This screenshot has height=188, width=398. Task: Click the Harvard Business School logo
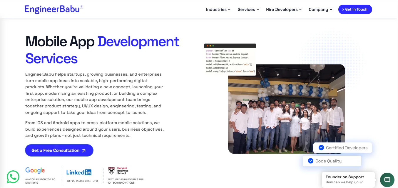click(118, 171)
